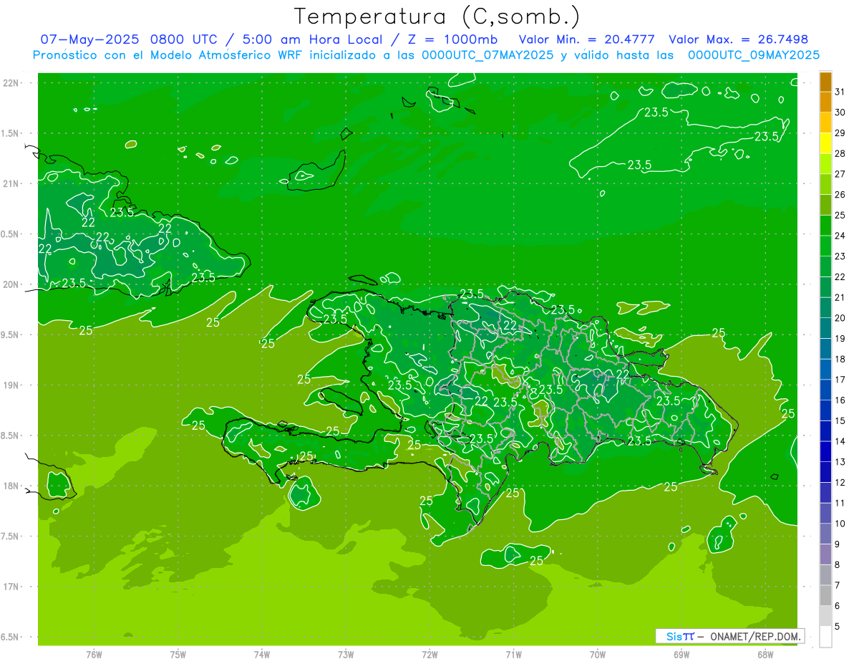The height and width of the screenshot is (664, 859).
Task: Click the '68W' longitude axis label
Action: pyautogui.click(x=765, y=655)
